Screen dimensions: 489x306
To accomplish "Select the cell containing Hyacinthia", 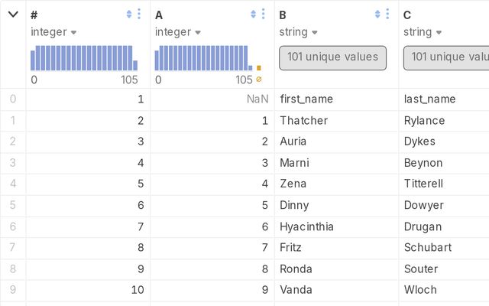I will [x=306, y=226].
